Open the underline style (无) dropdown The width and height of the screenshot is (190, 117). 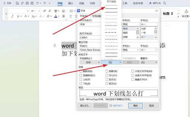[111, 62]
